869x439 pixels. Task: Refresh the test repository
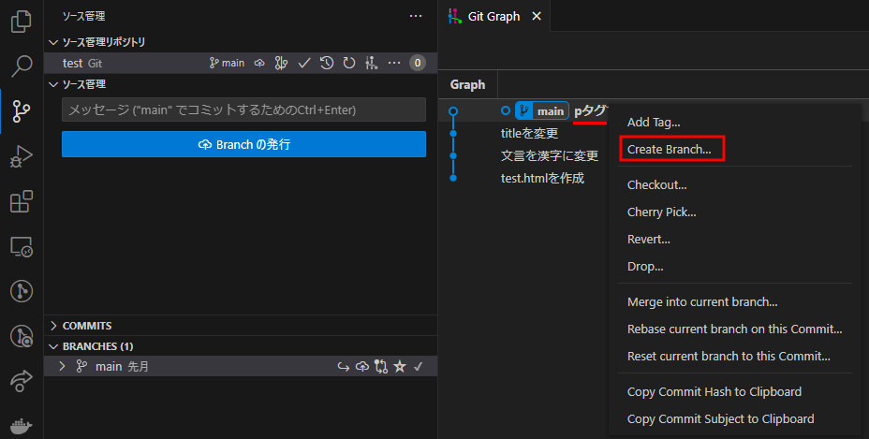[x=348, y=64]
